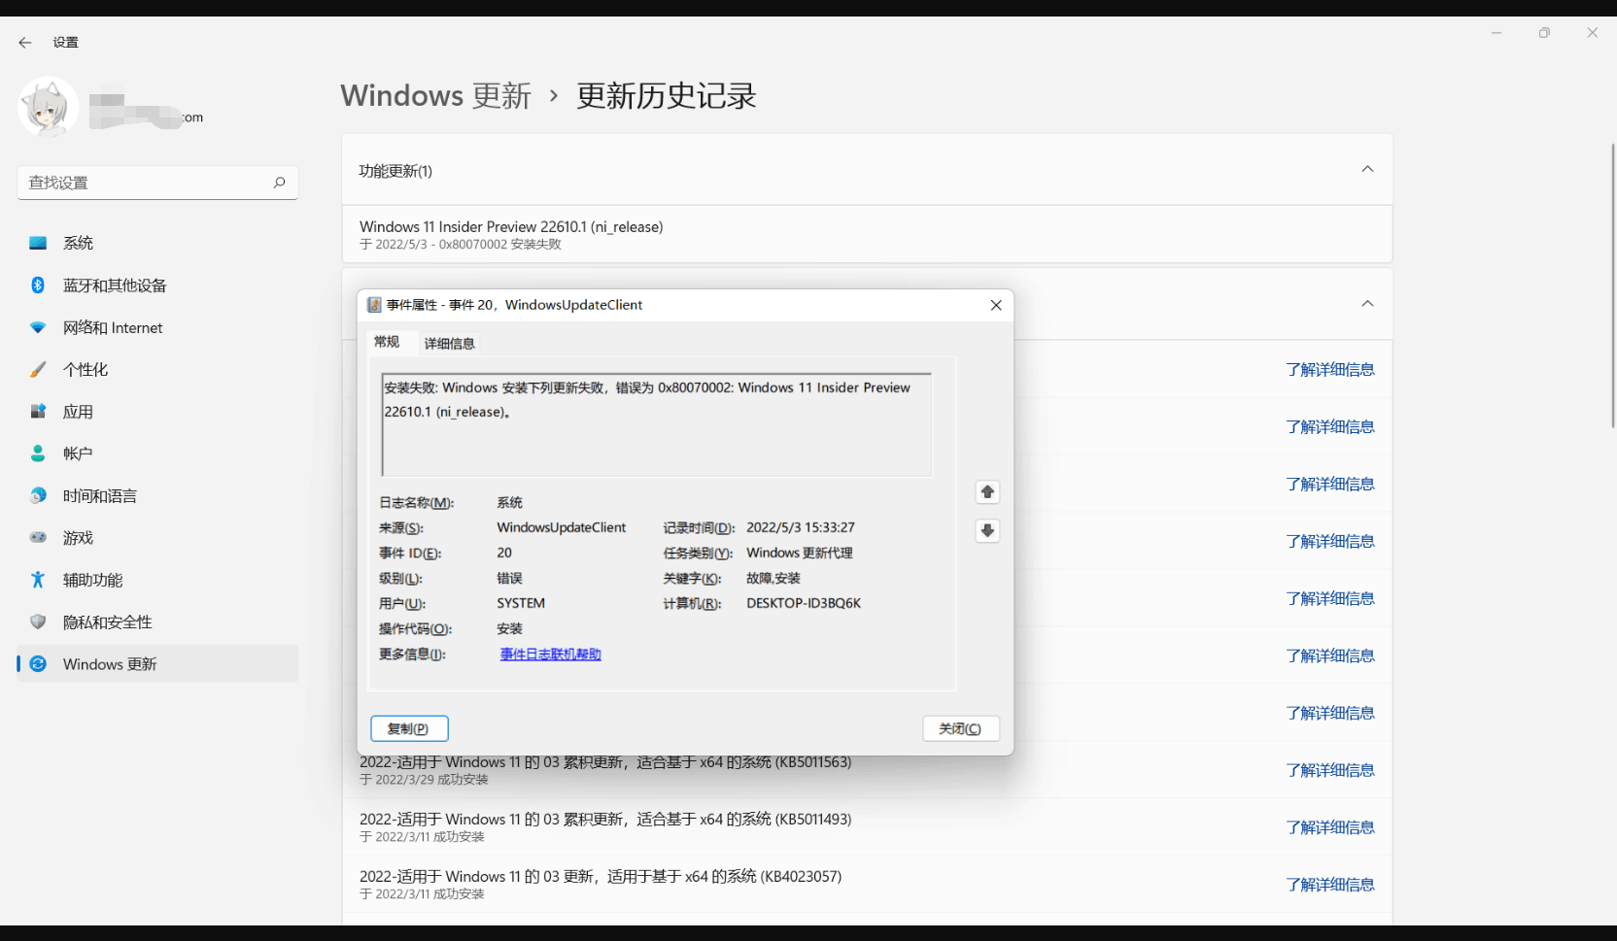Image resolution: width=1617 pixels, height=941 pixels.
Task: Click 了解详细信息 for KB5011563
Action: click(1329, 769)
